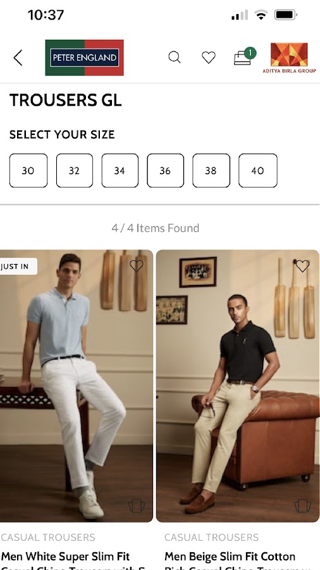Favorite the white trousers with heart icon

click(x=137, y=266)
